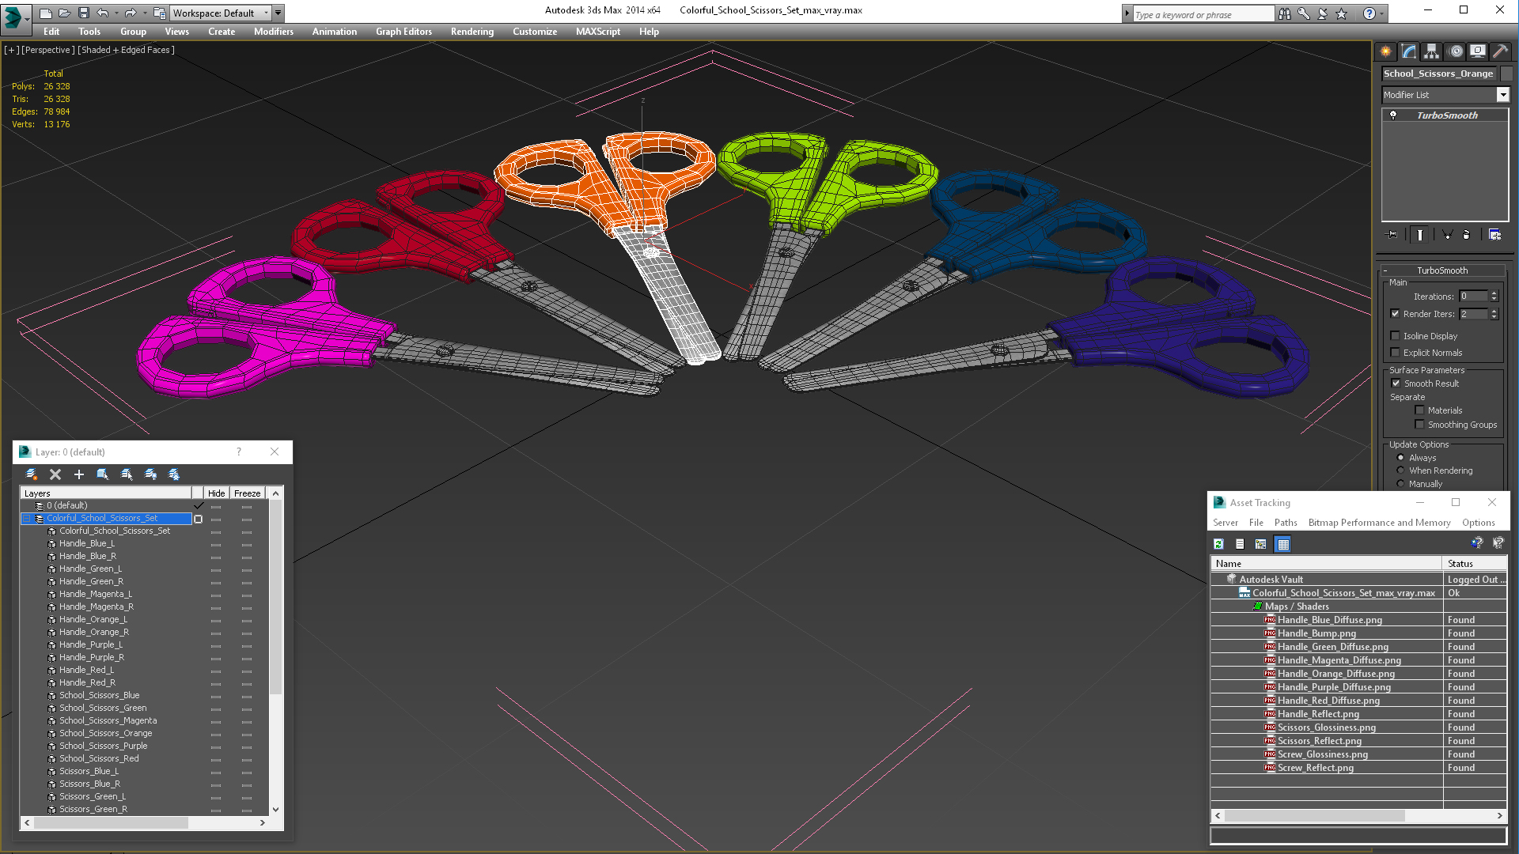
Task: Click the Open File folder icon
Action: pyautogui.click(x=64, y=13)
